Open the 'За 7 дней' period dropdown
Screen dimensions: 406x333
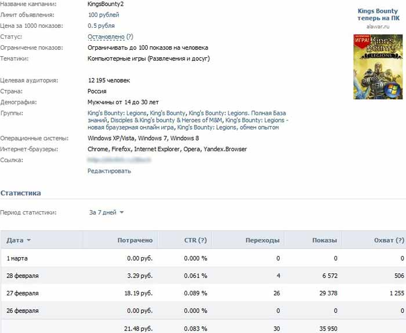(106, 213)
